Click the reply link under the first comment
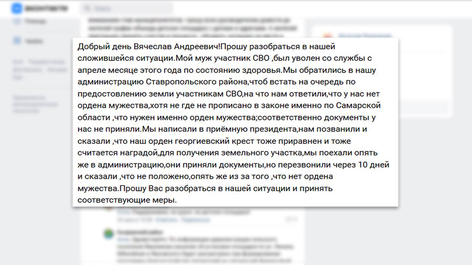Viewport: 472px width, 265px height. (x=166, y=220)
